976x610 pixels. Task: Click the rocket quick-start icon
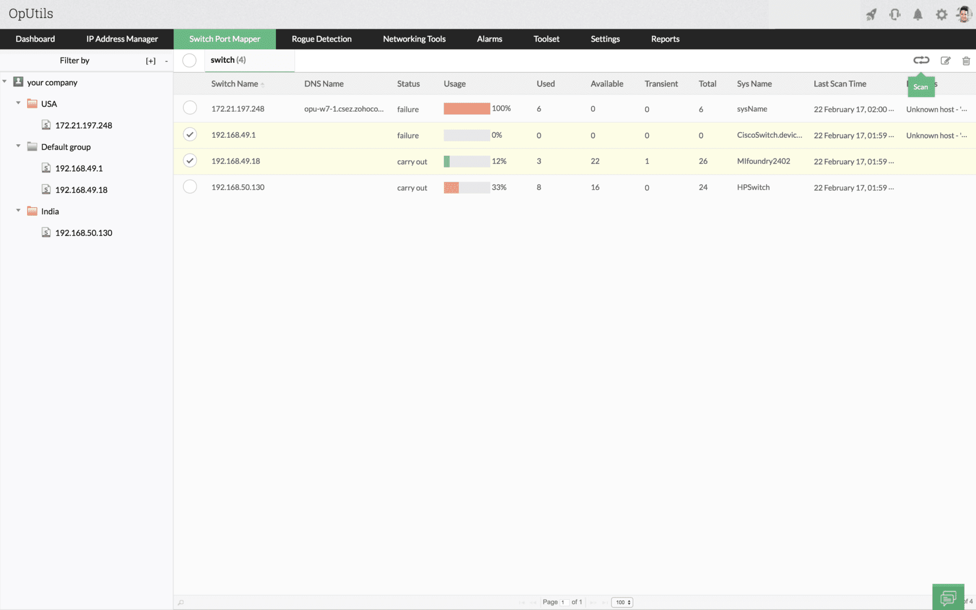(x=871, y=15)
